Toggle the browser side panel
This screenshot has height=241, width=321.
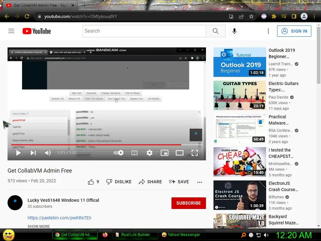[294, 16]
